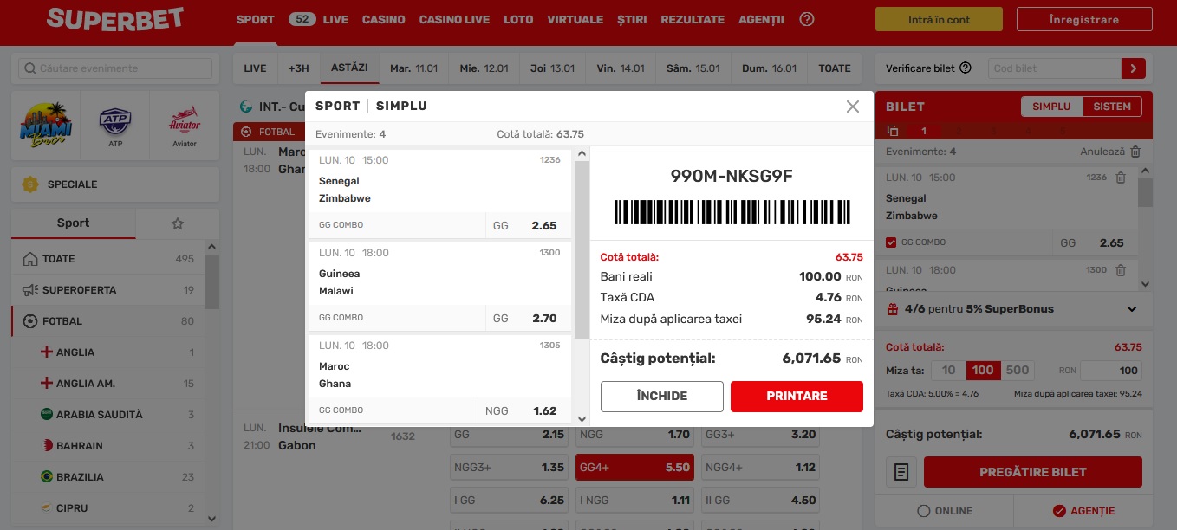The width and height of the screenshot is (1177, 530).
Task: Click the info icon next to Verificare bilet
Action: 966,68
